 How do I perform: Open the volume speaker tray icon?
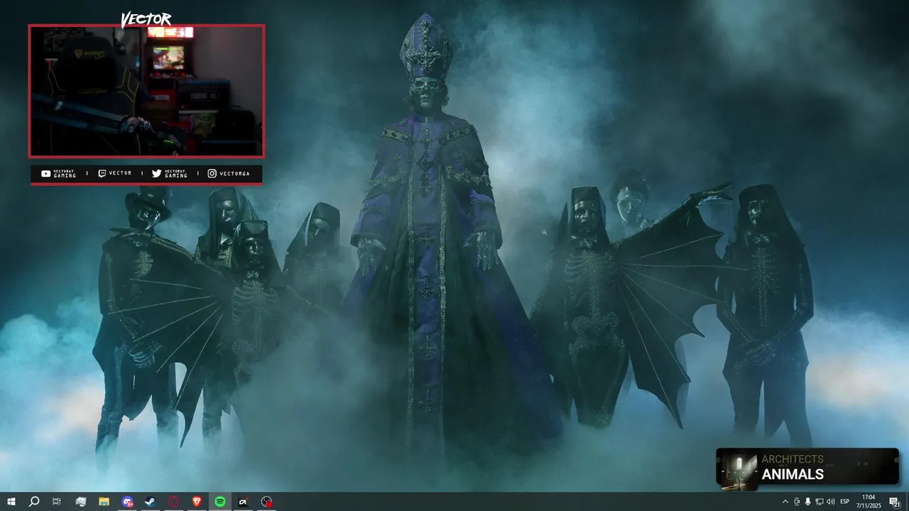pos(831,502)
